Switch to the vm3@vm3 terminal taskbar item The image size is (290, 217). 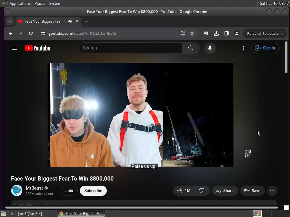coord(27,214)
